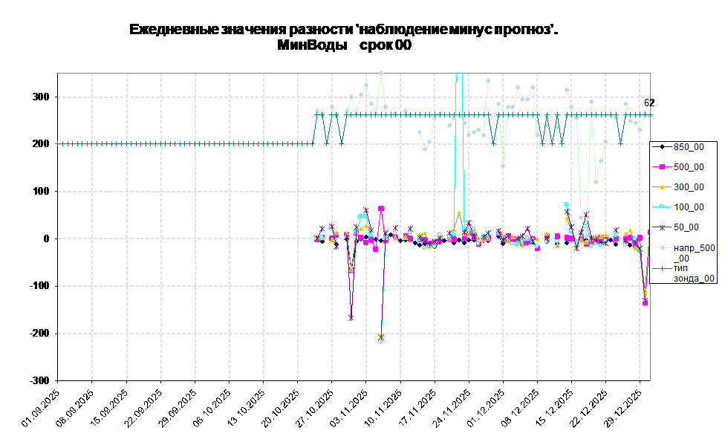Viewport: 725px width, 445px height.
Task: Click the chart title at the top
Action: tap(342, 29)
